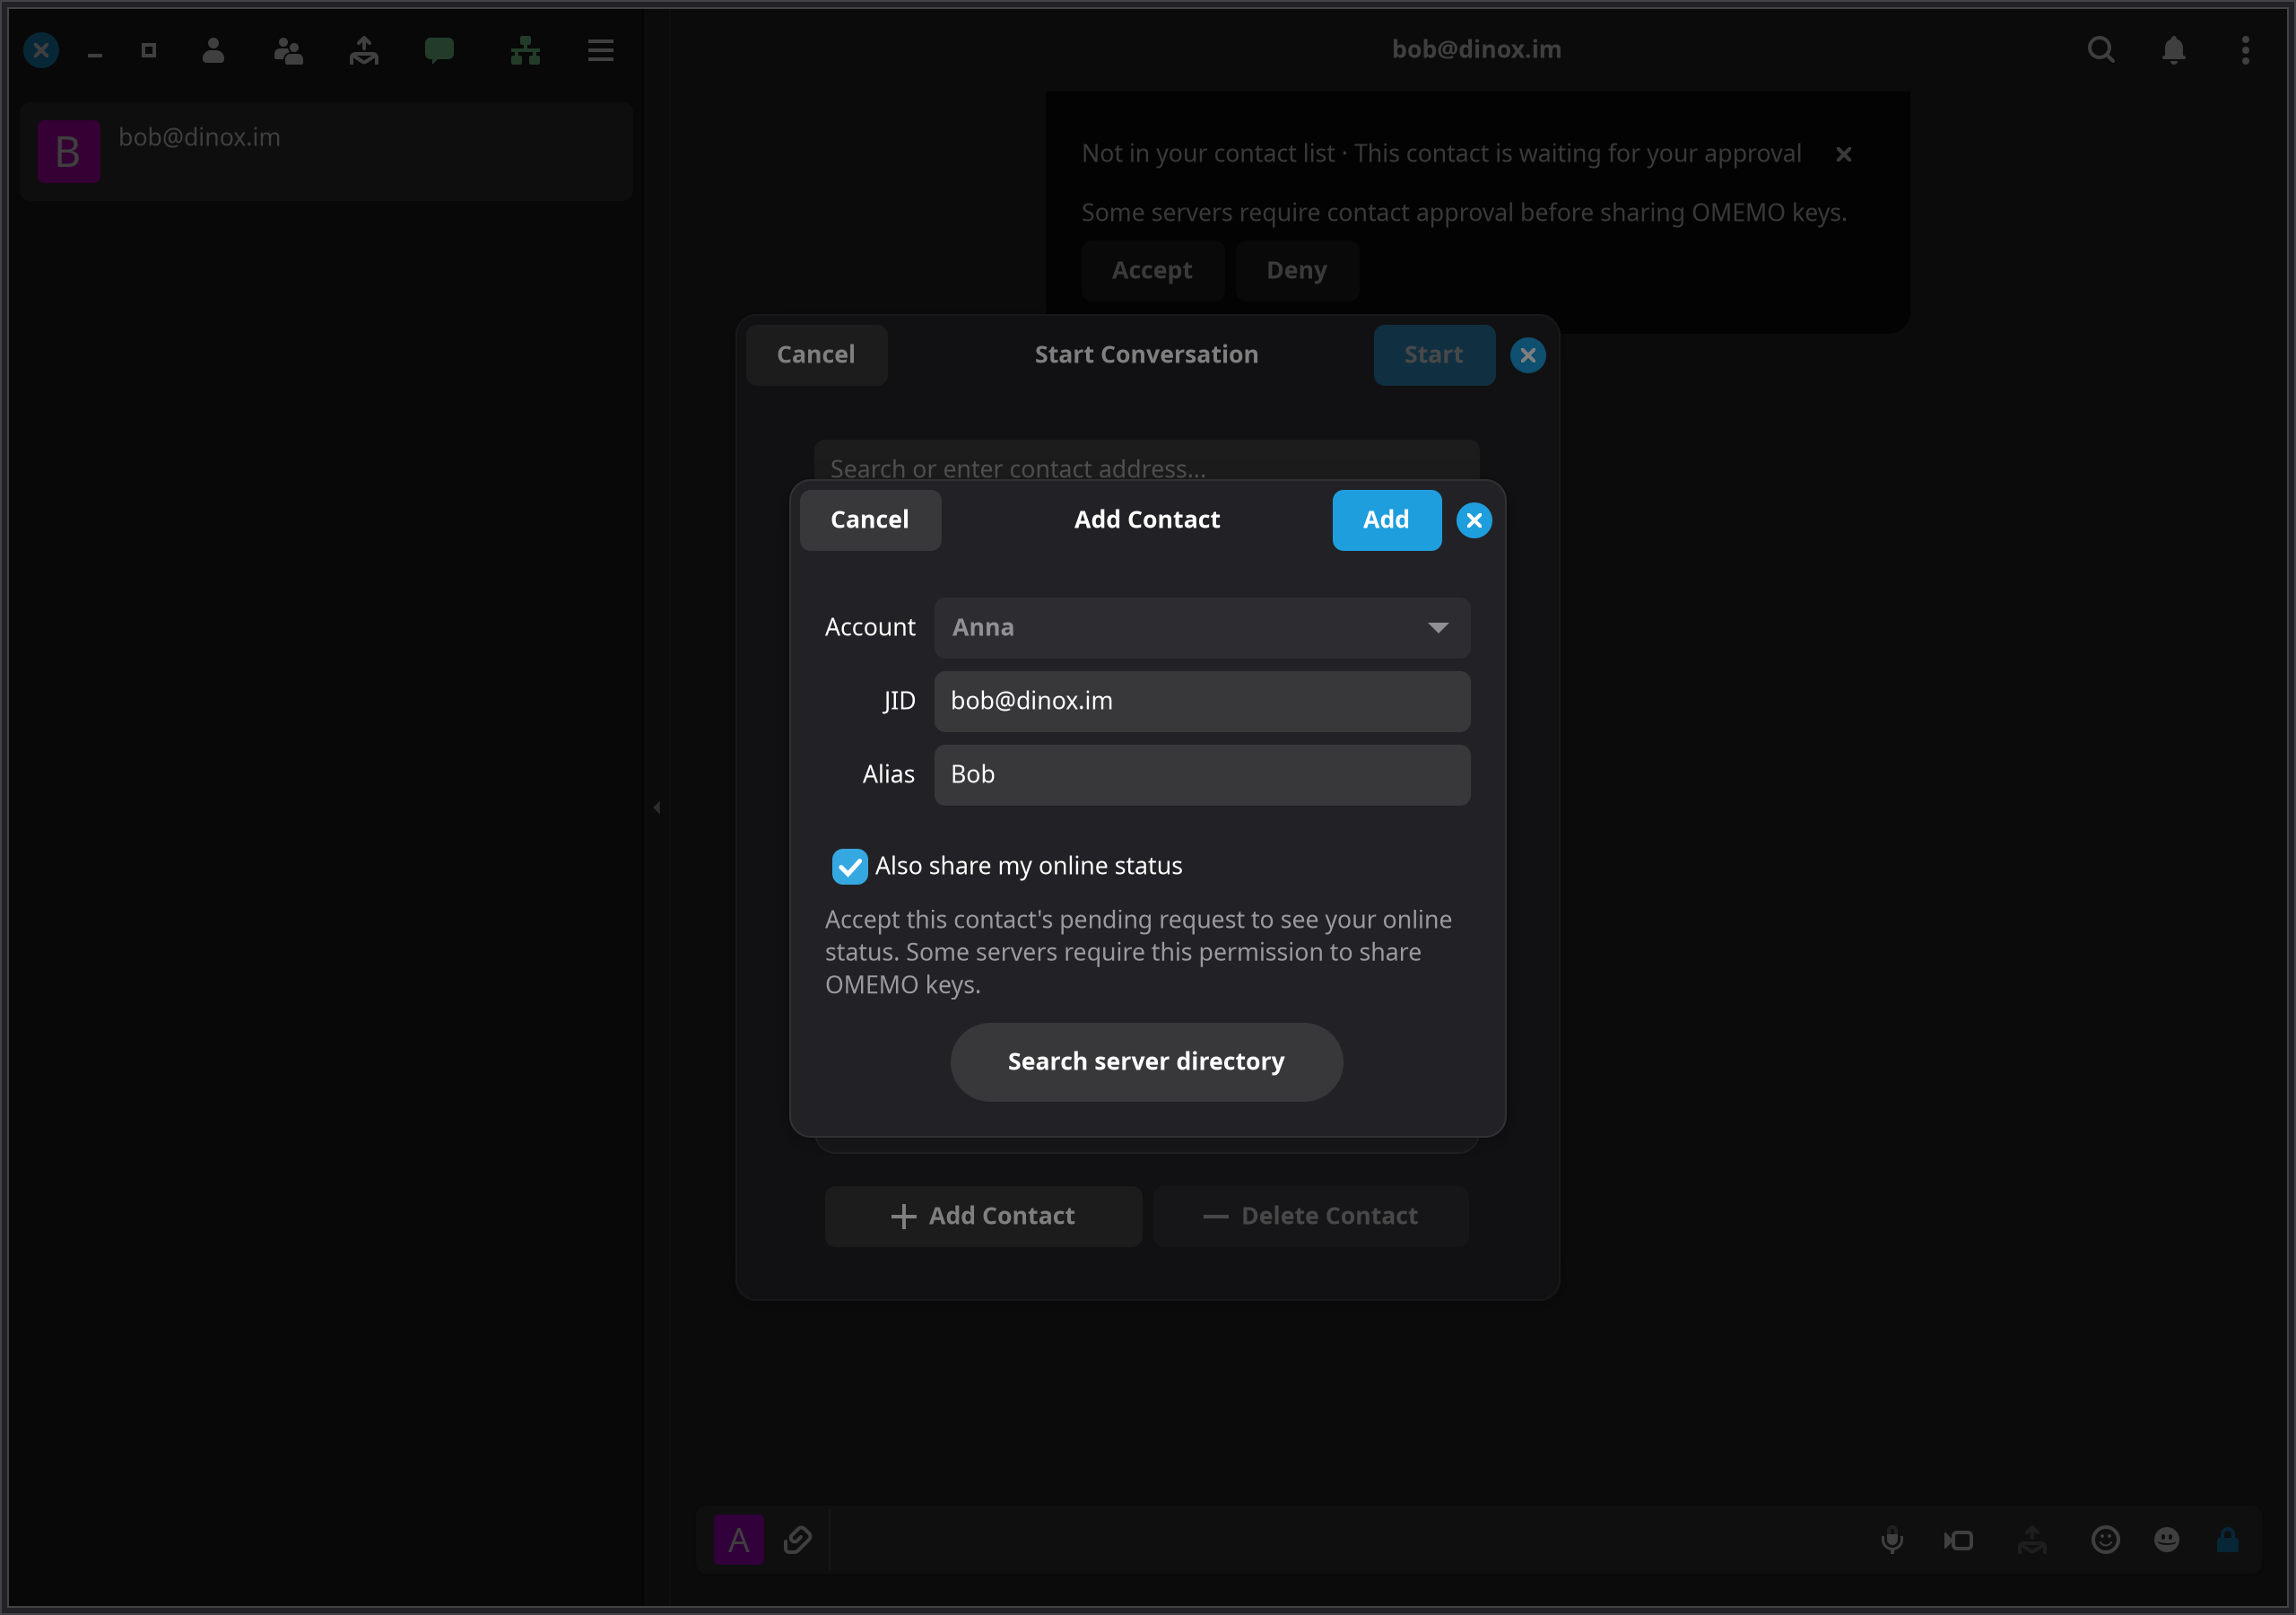Click Search server directory button
The height and width of the screenshot is (1615, 2296).
(x=1146, y=1061)
